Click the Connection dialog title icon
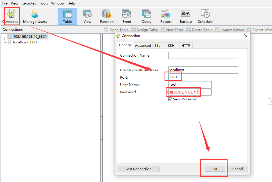The width and height of the screenshot is (272, 182). pos(118,35)
